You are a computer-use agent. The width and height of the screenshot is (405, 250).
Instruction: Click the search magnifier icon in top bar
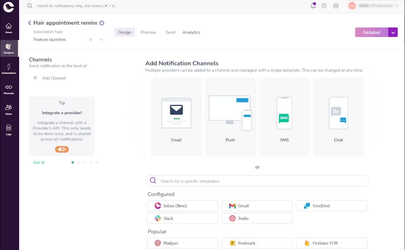pos(30,6)
